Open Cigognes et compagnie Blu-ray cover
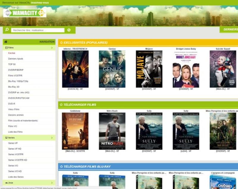Image resolution: width=238 pixels, height=189 pixels. point(223,182)
